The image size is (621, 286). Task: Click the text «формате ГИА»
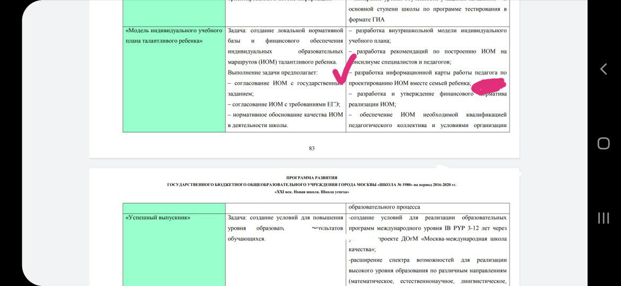[366, 20]
